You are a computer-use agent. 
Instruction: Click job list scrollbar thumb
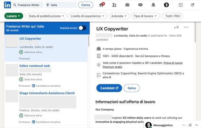(x=89, y=41)
